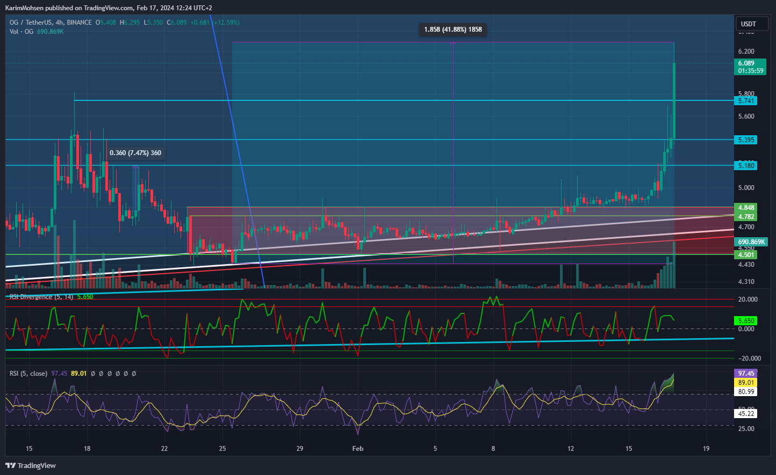Click the 12 date on time axis
Viewport: 776px width, 475px height.
(x=571, y=449)
